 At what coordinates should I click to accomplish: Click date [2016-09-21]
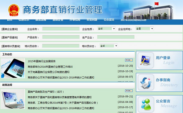point(125,97)
